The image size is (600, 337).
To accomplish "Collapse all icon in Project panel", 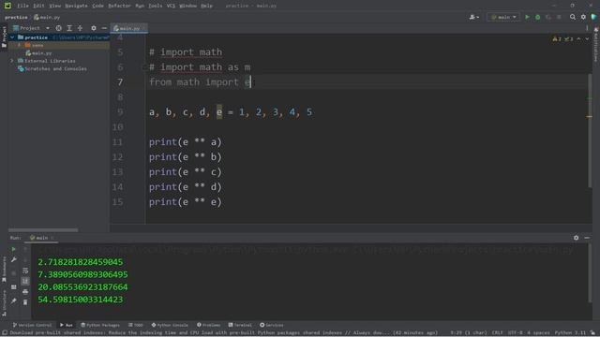I will [x=80, y=28].
